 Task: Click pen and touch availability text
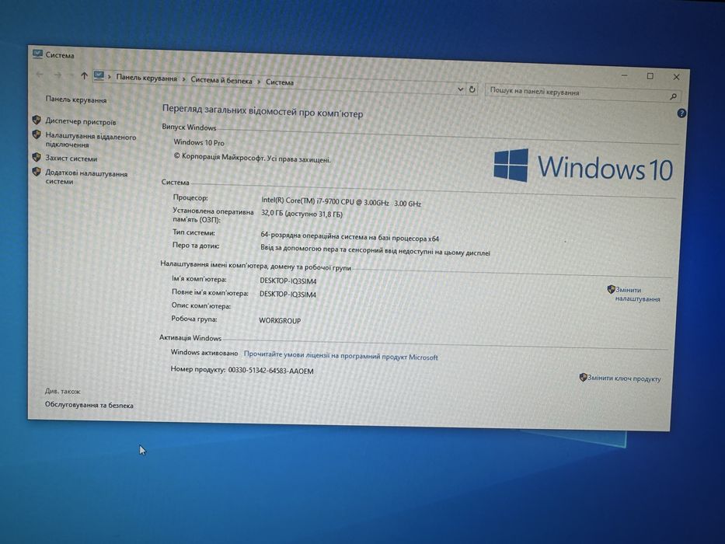375,249
